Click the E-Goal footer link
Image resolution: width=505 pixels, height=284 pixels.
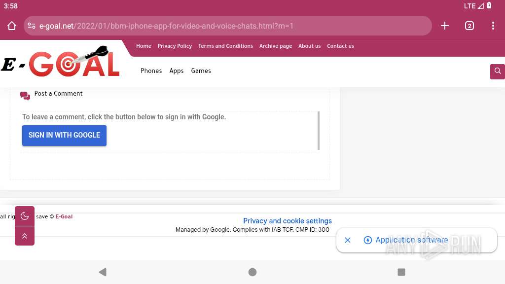(x=64, y=217)
